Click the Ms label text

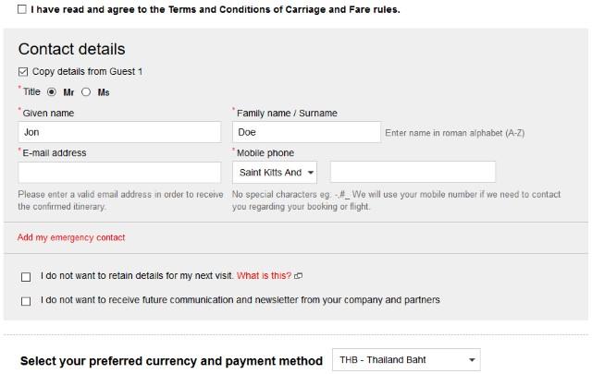(x=104, y=92)
